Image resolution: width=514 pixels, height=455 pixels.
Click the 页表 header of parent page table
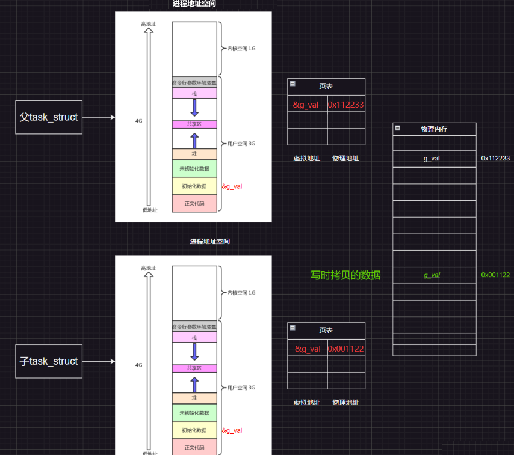click(x=326, y=87)
